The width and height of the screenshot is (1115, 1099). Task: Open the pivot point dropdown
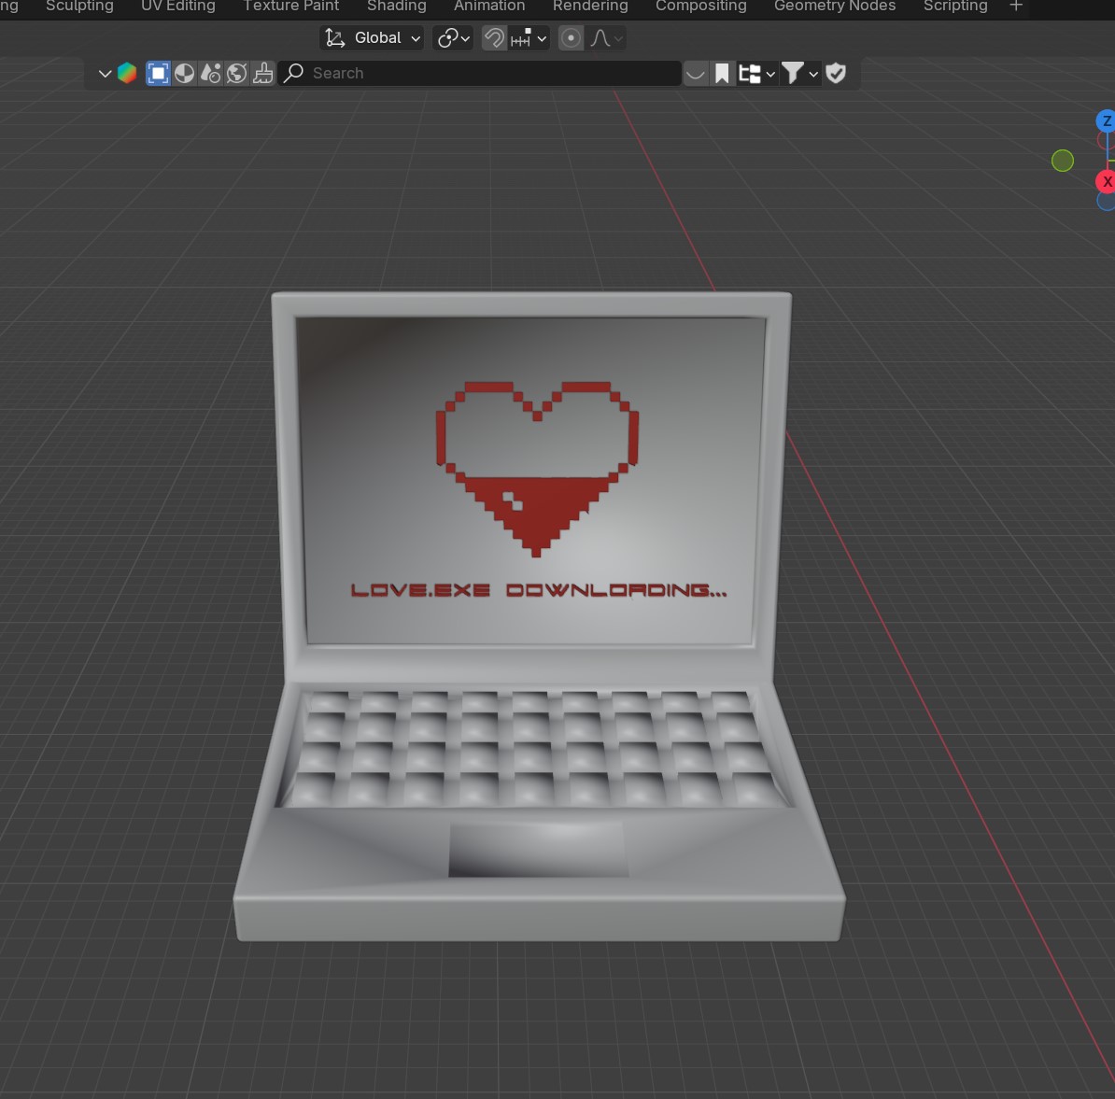coord(453,37)
